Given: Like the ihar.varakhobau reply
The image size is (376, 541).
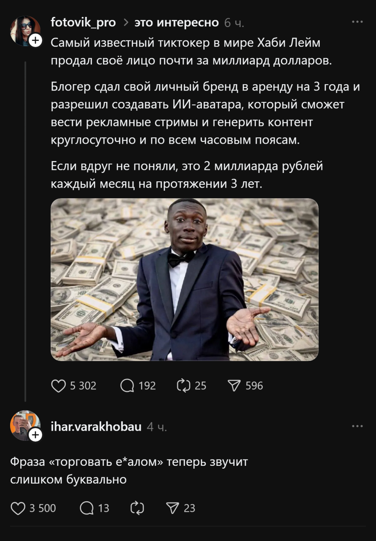Looking at the screenshot, I should 18,508.
